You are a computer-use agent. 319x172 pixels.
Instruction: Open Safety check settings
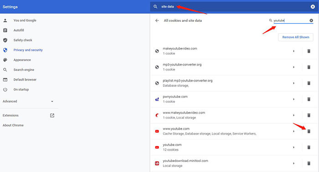point(23,40)
